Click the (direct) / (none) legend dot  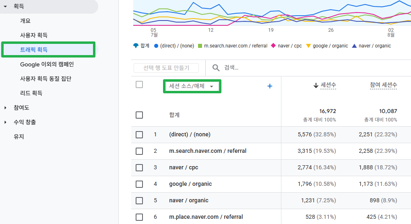click(x=156, y=46)
